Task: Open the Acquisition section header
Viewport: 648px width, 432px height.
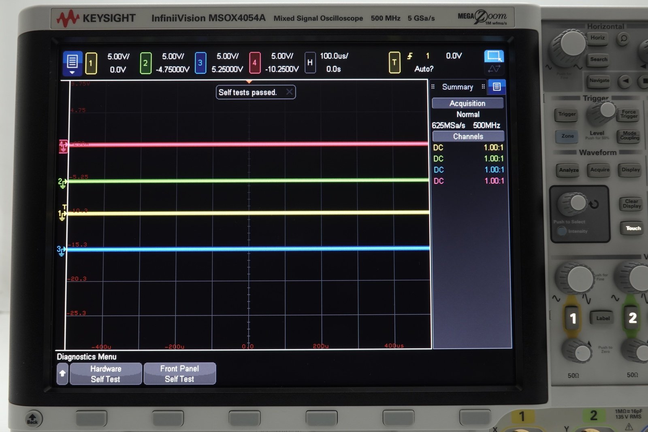Action: point(468,103)
